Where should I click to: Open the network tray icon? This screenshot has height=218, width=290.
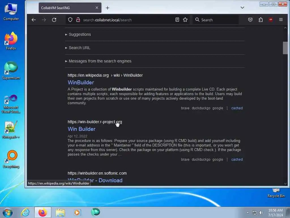pyautogui.click(x=255, y=213)
